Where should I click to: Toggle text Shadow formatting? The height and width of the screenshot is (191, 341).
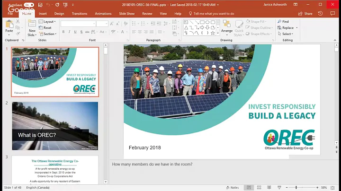point(81,32)
